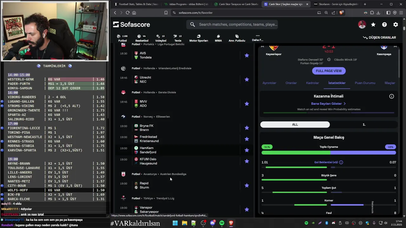Select the Tenis sport icon
This screenshot has height=228, width=406.
point(178,38)
